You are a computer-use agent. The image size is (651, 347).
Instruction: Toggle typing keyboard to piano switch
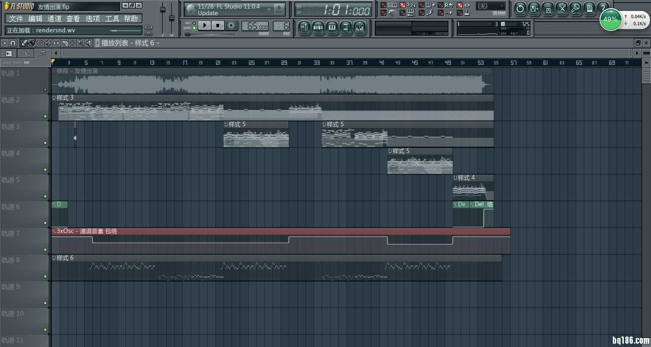(384, 5)
